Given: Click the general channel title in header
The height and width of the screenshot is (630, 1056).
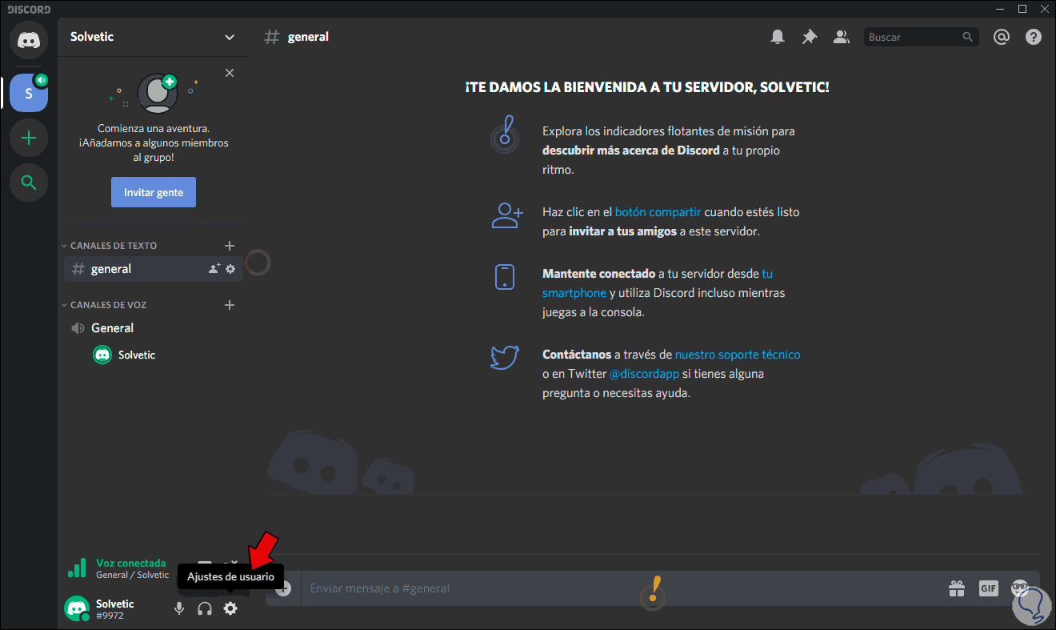Looking at the screenshot, I should [x=309, y=37].
